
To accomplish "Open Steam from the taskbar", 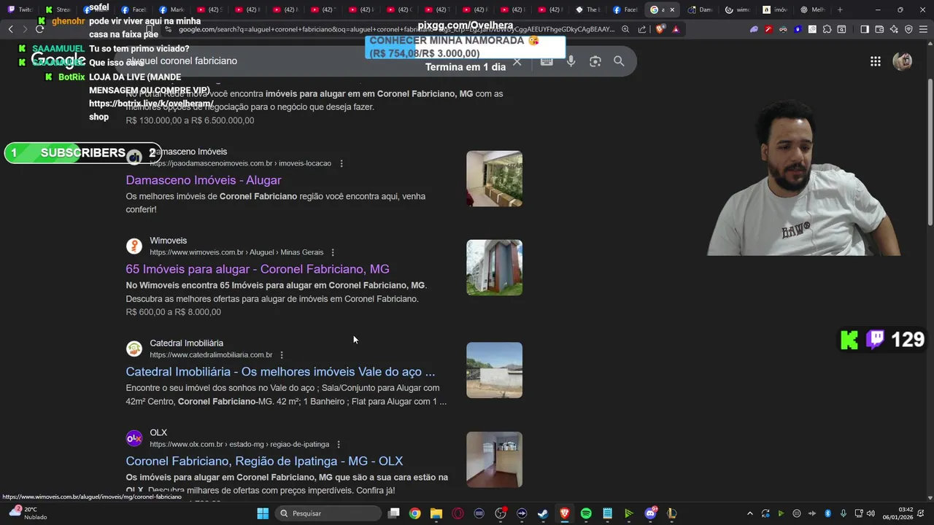I will [x=543, y=513].
